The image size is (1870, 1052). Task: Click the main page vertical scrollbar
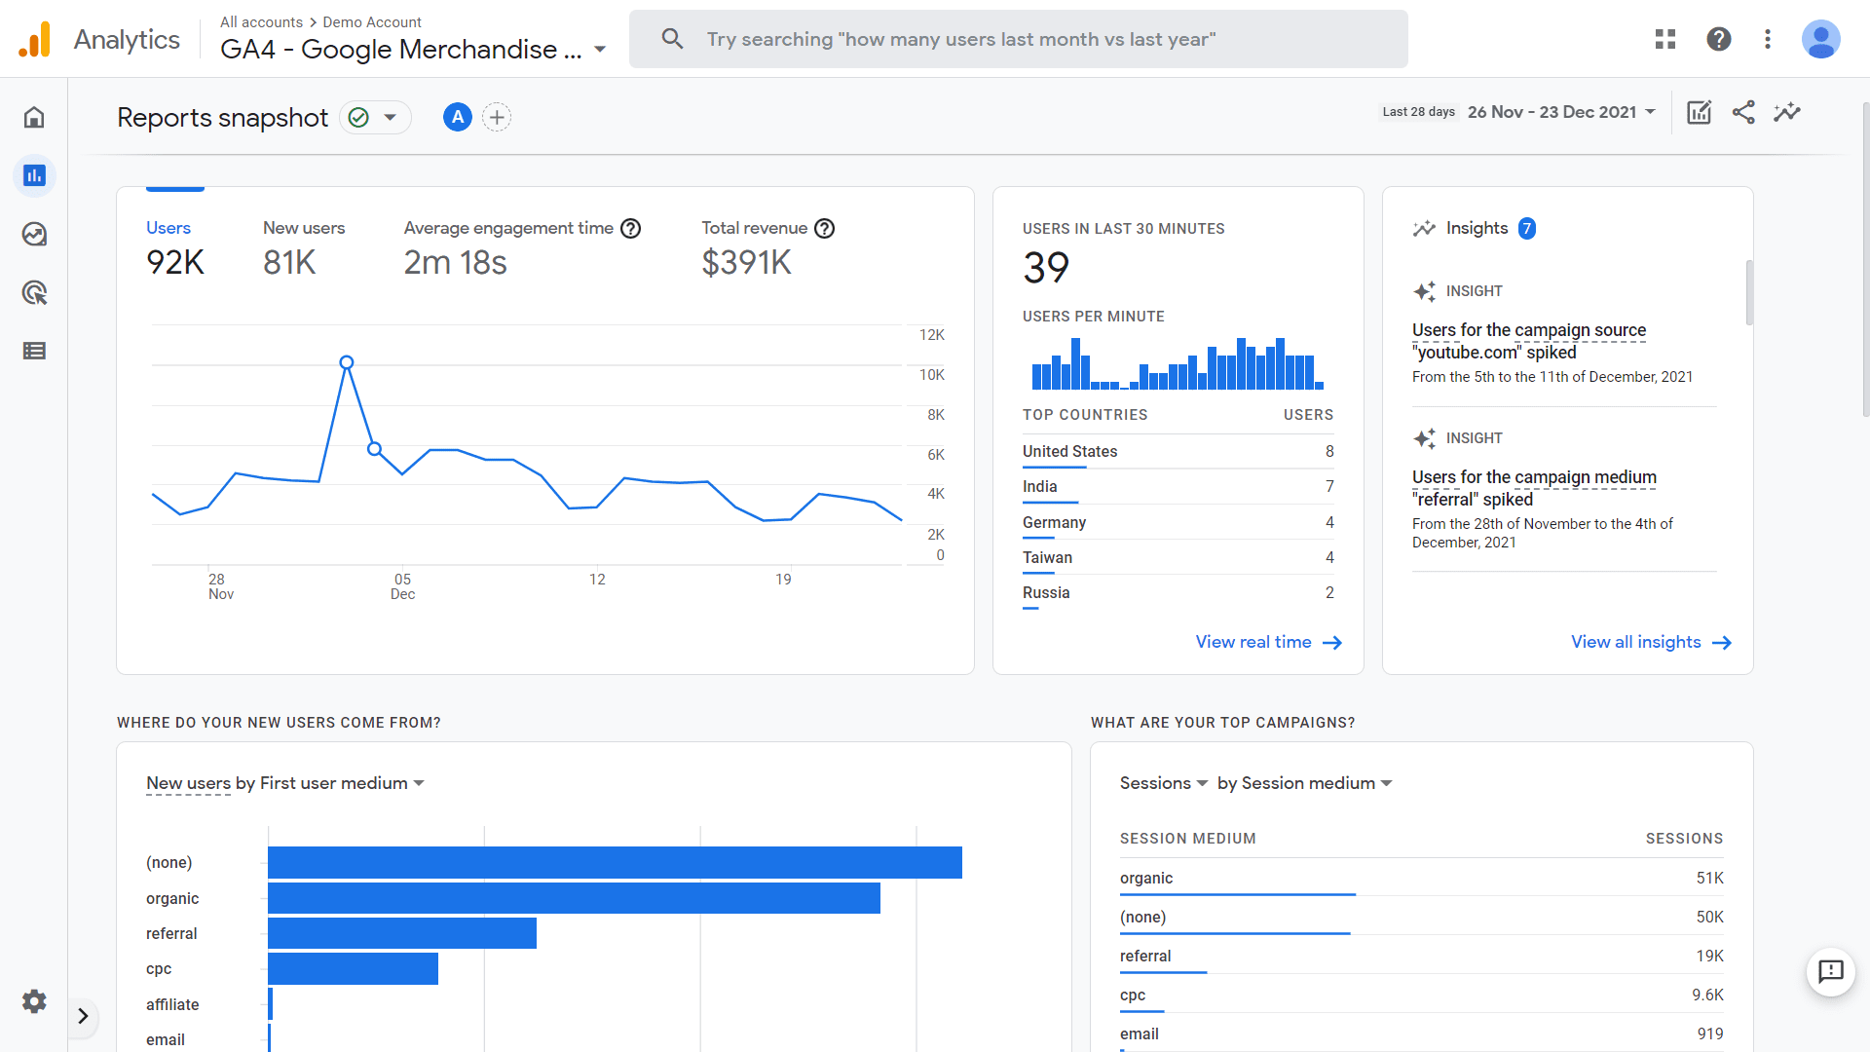click(1865, 260)
